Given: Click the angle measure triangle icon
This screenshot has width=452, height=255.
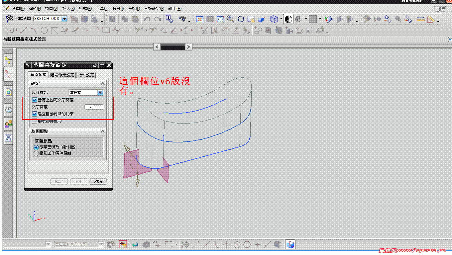Looking at the screenshot, I should (431, 19).
